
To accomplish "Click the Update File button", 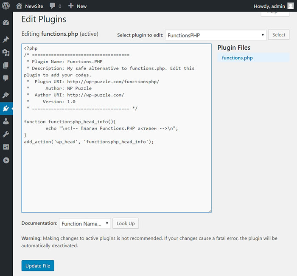I will (x=38, y=266).
